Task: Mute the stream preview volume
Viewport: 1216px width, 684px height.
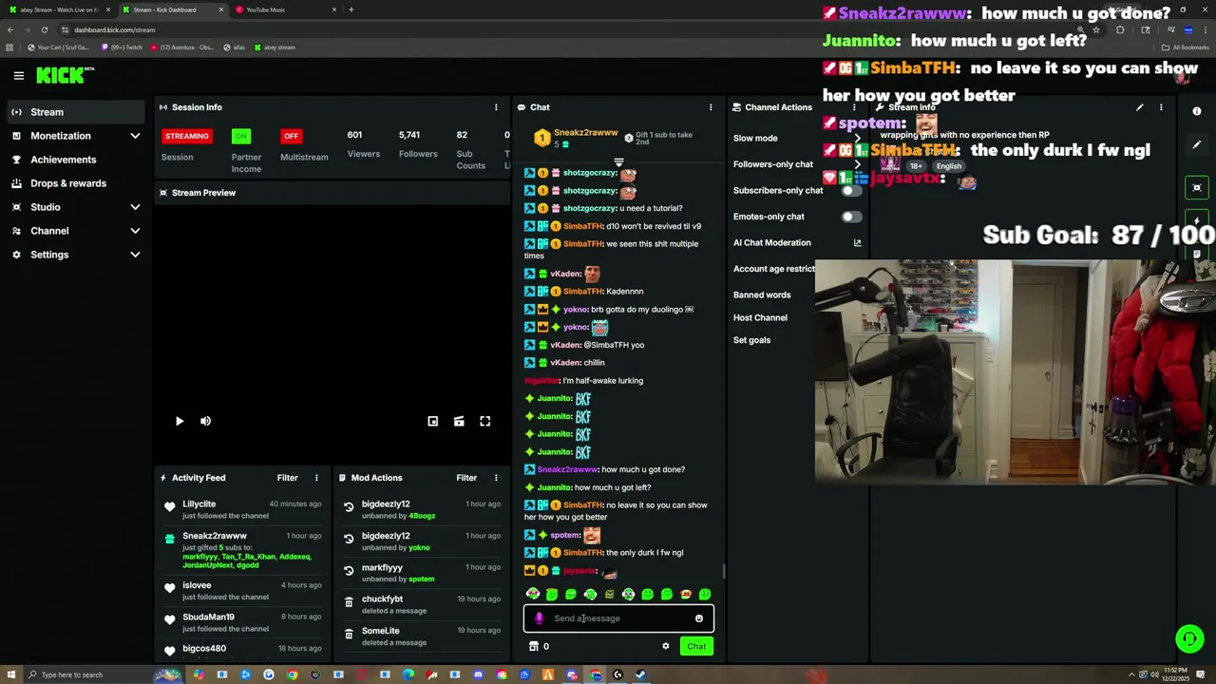Action: click(x=205, y=421)
